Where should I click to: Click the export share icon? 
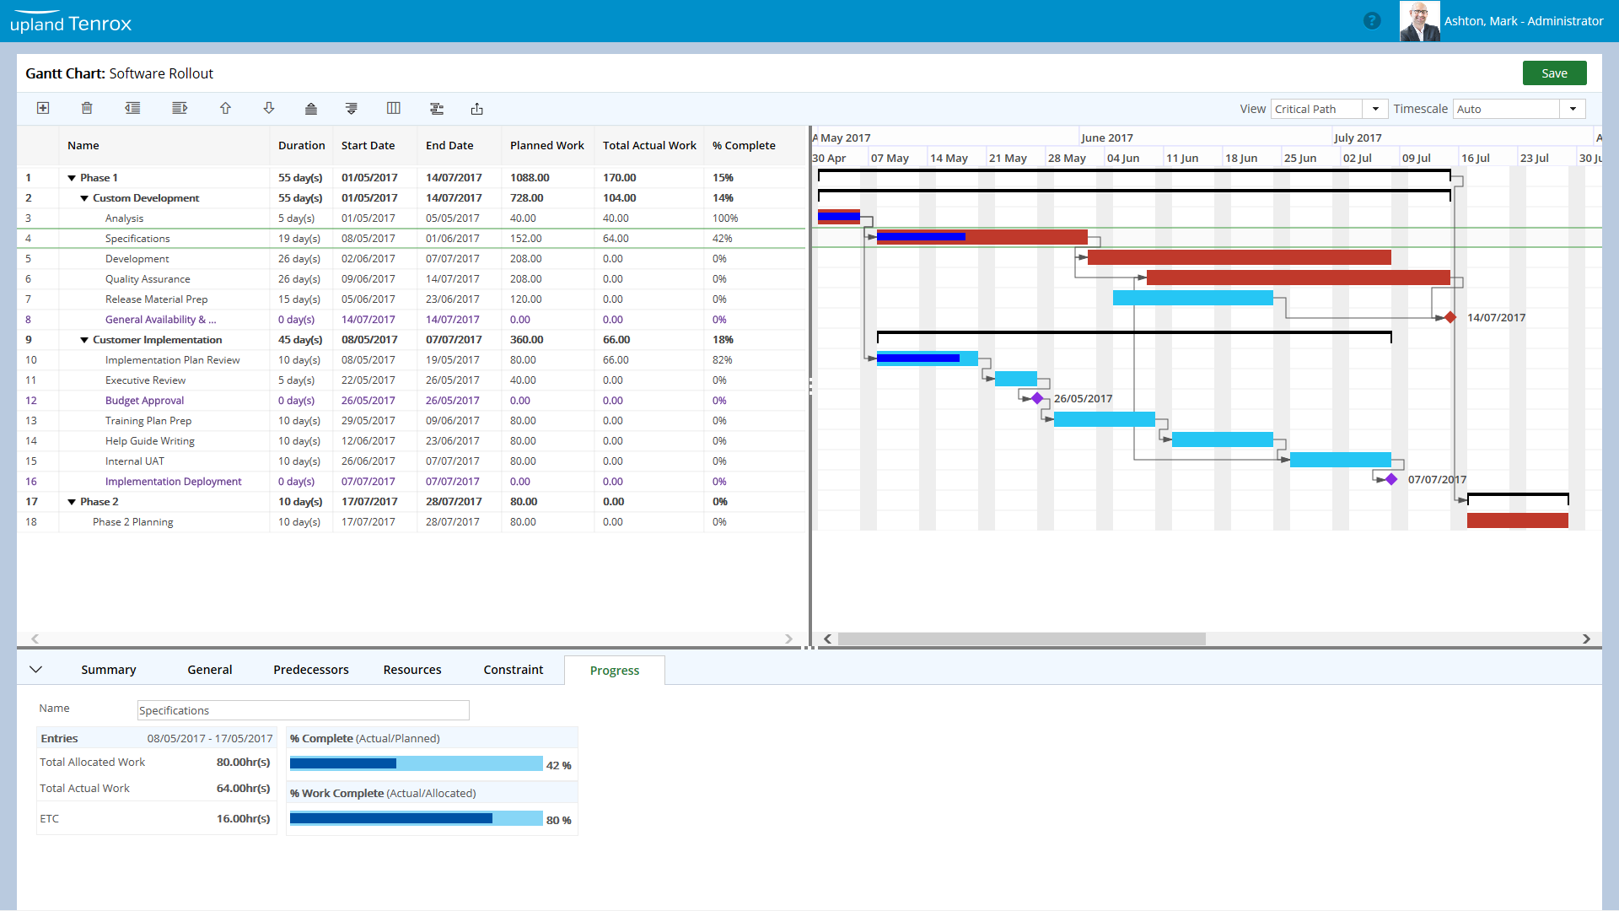click(x=477, y=108)
